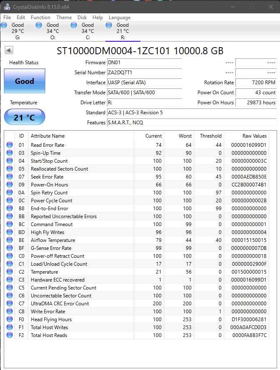Screen dimensions: 280x370
Task: Click status orb for Hardware ECC recovered
Action: [10, 279]
